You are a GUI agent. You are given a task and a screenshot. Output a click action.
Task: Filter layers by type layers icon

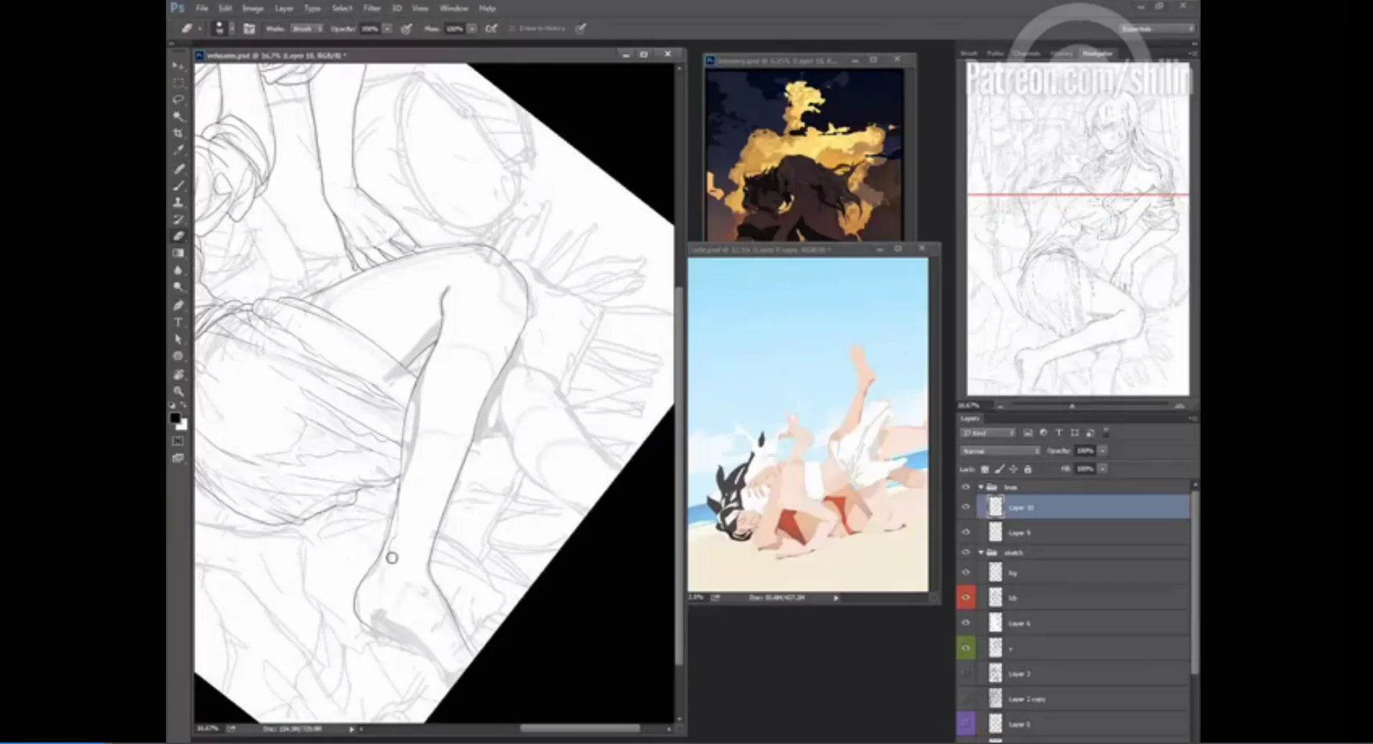point(1058,433)
